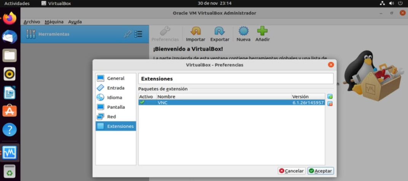Click the Aceptar button

point(320,171)
